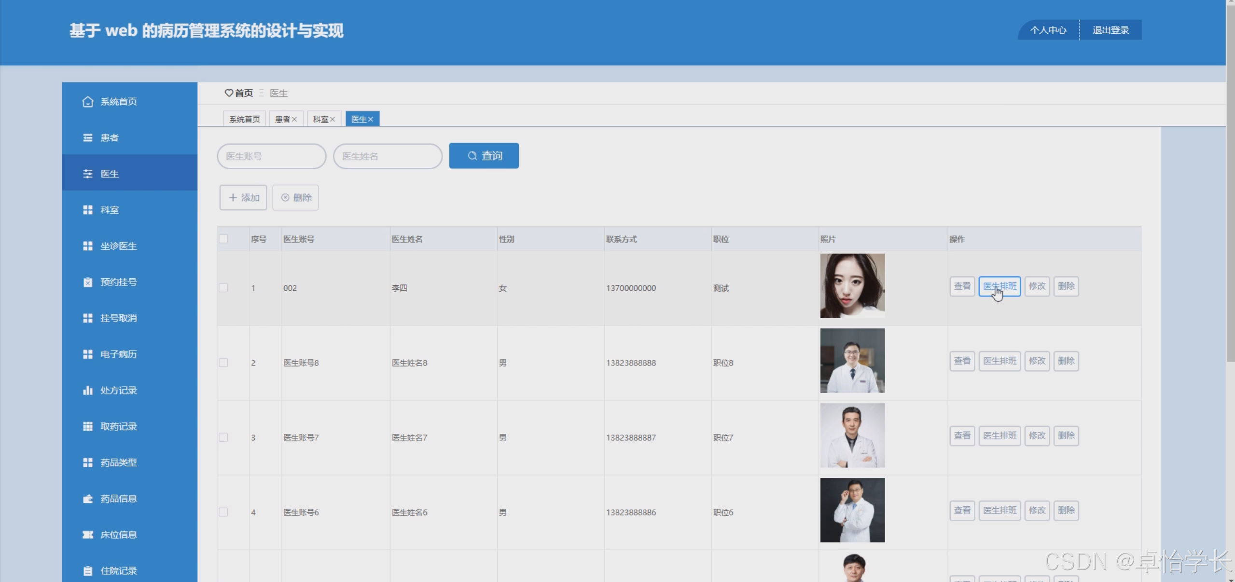Click the 添加 button
The height and width of the screenshot is (582, 1235).
coord(243,197)
